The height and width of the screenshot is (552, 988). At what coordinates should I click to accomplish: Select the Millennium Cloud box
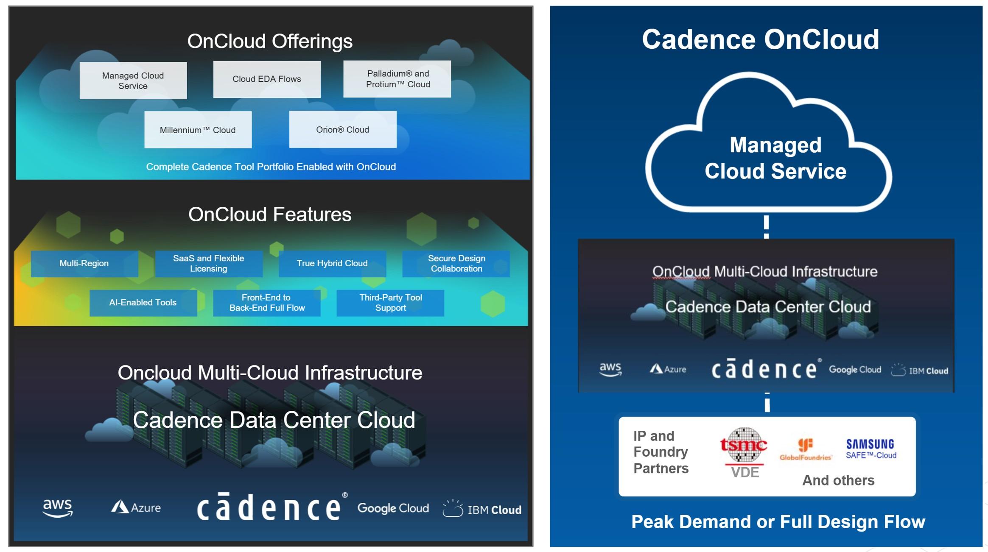[x=198, y=130]
